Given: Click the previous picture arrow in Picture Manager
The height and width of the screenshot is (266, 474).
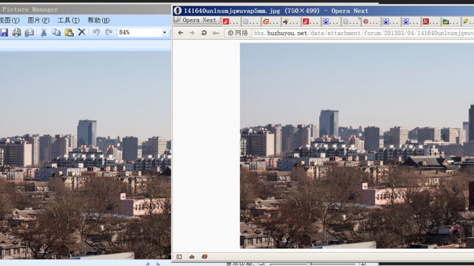Looking at the screenshot, I should (147, 264).
